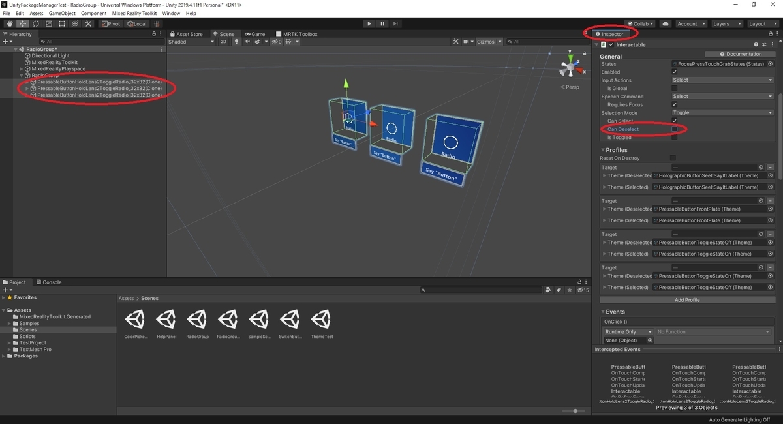
Task: Select the Hand tool in toolbar
Action: (x=10, y=24)
